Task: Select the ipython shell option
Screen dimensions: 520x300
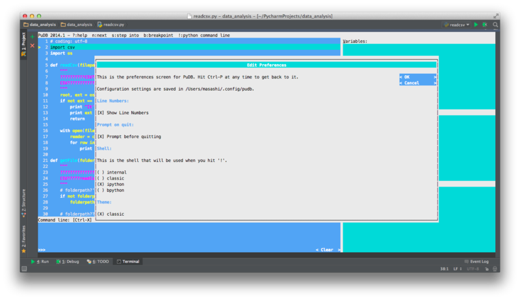Action: pos(110,184)
